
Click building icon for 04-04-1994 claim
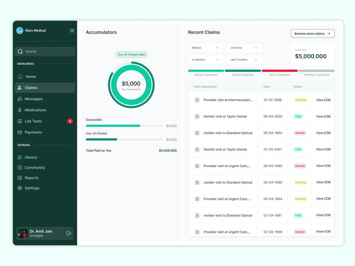tap(197, 199)
